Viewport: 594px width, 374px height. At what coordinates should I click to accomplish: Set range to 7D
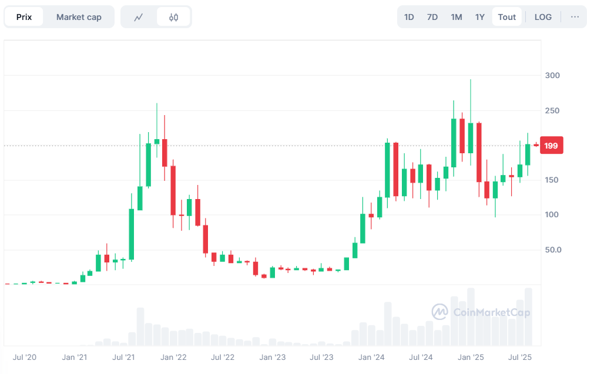(x=432, y=17)
